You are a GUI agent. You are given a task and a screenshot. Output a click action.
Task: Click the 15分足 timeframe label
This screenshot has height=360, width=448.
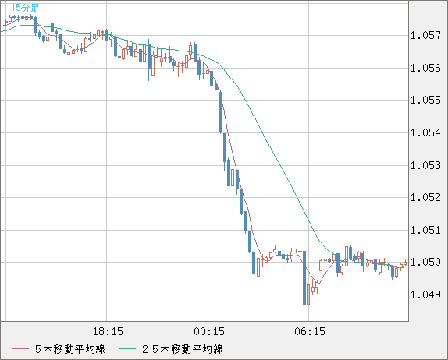(x=25, y=8)
